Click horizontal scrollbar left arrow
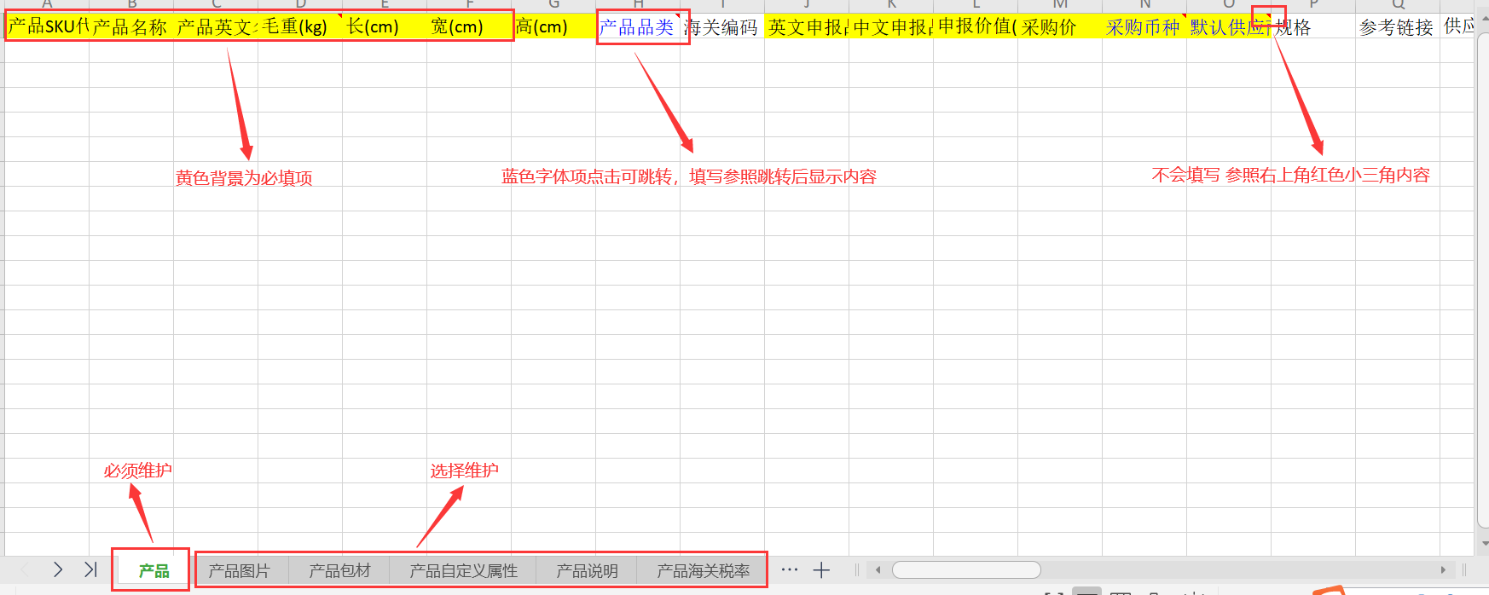The image size is (1489, 595). pyautogui.click(x=878, y=570)
